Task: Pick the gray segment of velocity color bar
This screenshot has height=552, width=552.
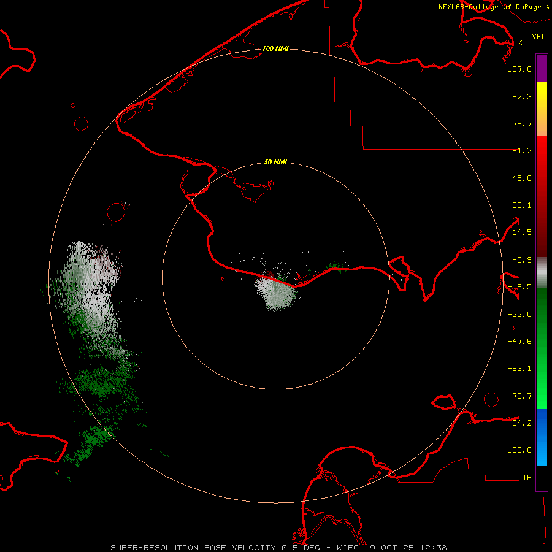Action: coord(542,273)
